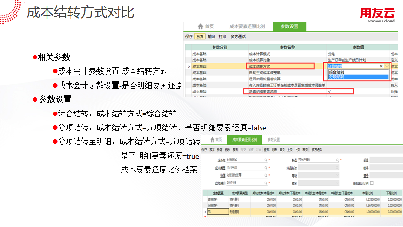
Task: Choose 分项结转 in the dropdown list
Action: point(336,77)
